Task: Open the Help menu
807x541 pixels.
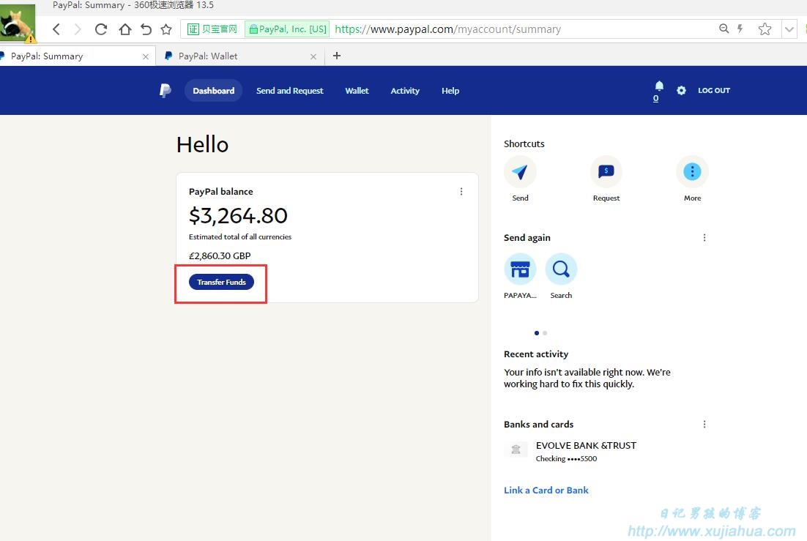Action: [450, 91]
